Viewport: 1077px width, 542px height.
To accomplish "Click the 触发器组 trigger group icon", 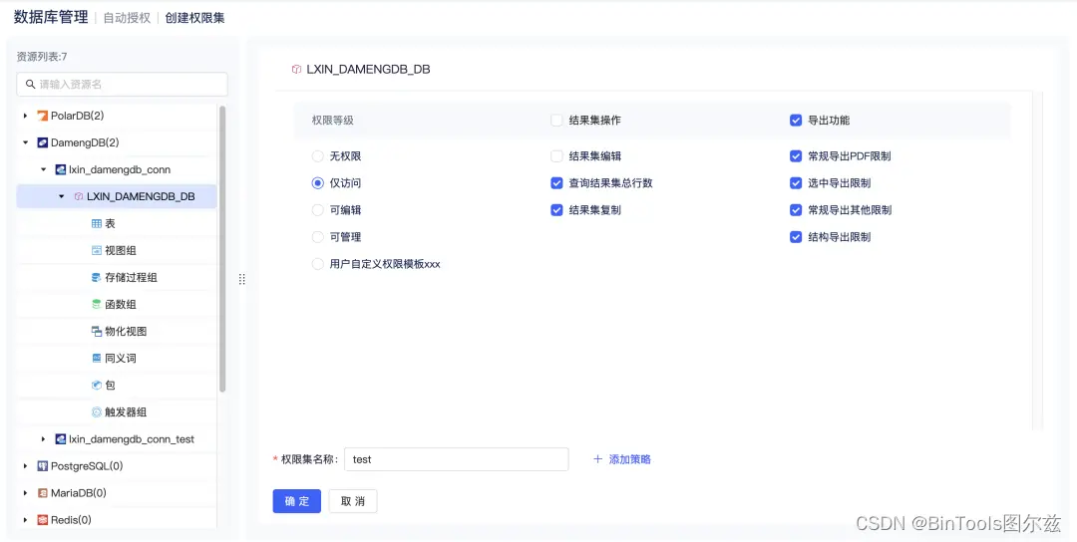I will (97, 412).
